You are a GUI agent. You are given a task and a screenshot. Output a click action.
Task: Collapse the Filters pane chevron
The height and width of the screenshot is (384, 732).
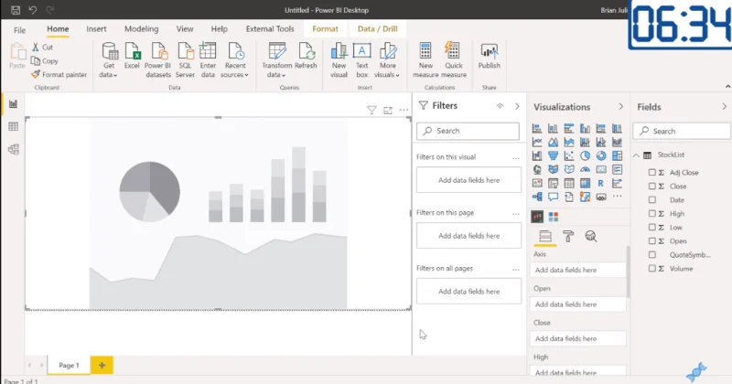(517, 106)
